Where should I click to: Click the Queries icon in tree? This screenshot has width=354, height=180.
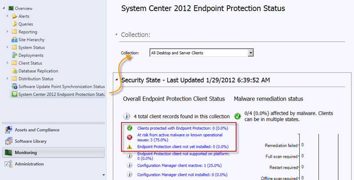14,24
